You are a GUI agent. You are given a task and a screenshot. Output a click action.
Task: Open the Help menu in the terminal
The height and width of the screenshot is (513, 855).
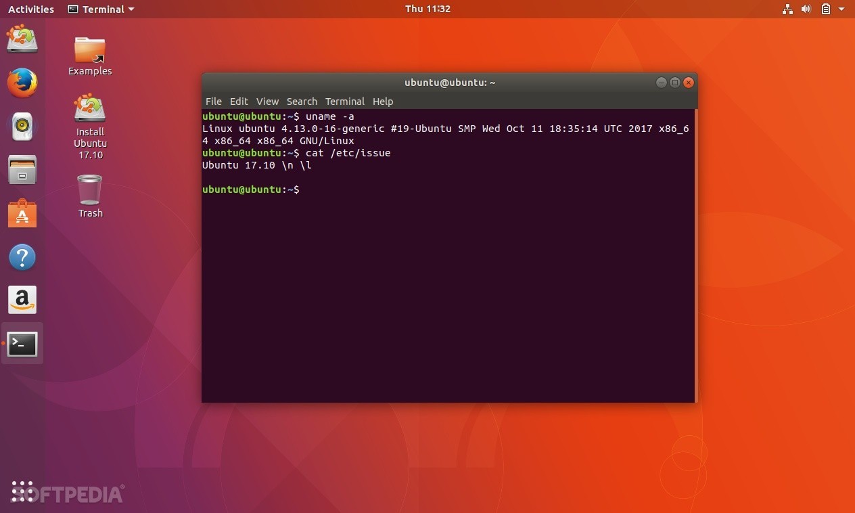(383, 101)
